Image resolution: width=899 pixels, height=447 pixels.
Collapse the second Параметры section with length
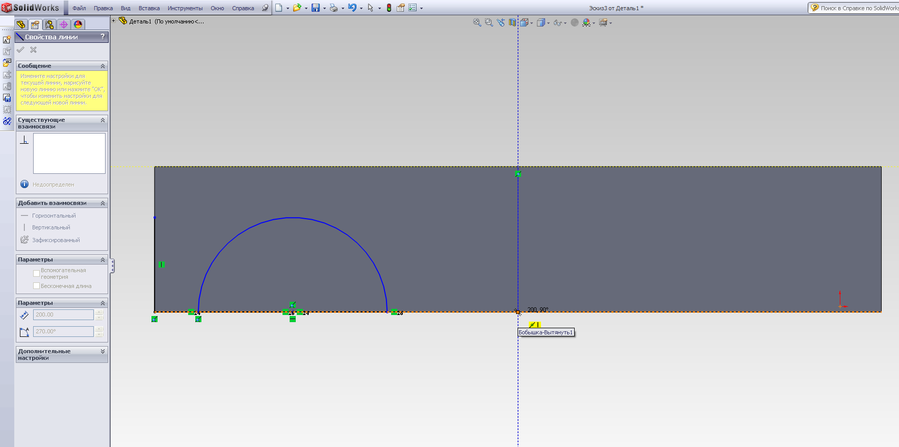102,303
